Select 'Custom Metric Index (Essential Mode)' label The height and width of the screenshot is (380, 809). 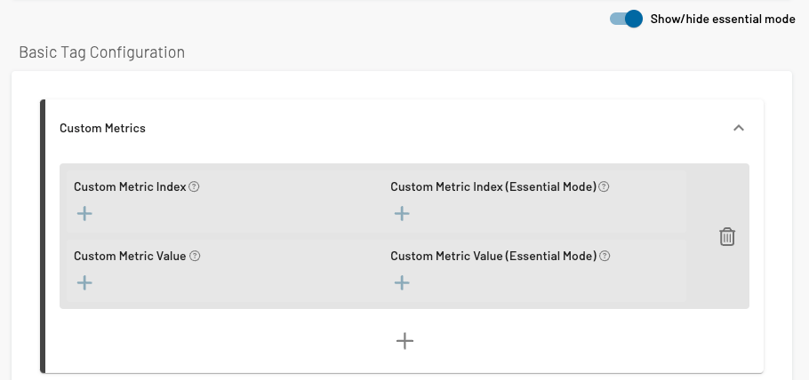tap(493, 187)
